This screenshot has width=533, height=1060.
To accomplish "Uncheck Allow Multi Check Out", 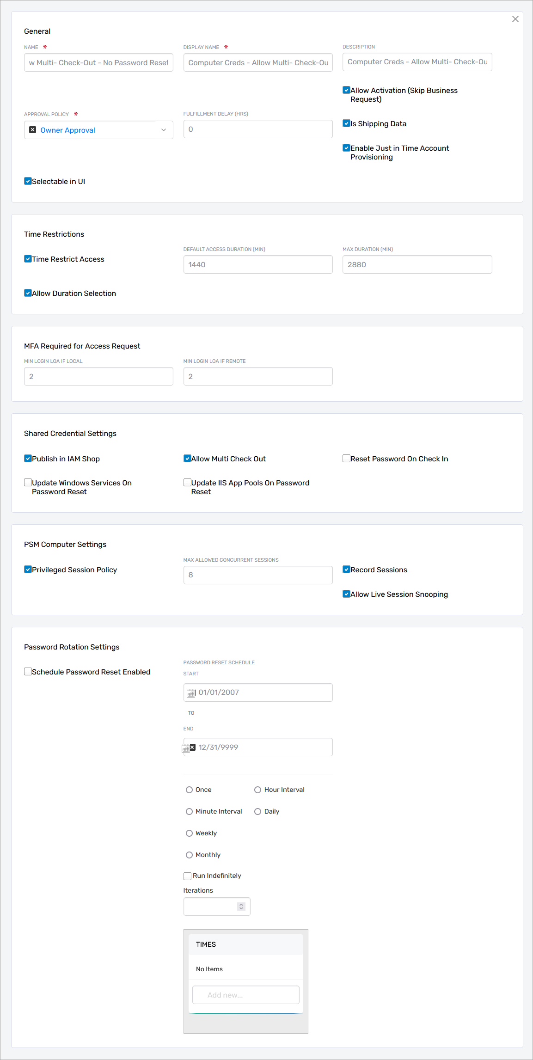I will [187, 459].
